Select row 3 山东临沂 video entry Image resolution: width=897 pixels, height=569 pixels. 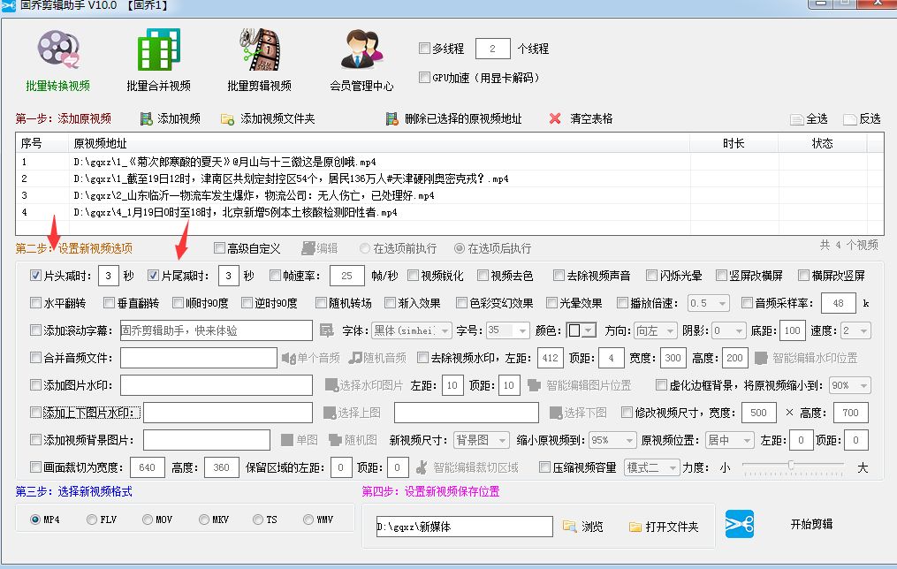pos(449,195)
